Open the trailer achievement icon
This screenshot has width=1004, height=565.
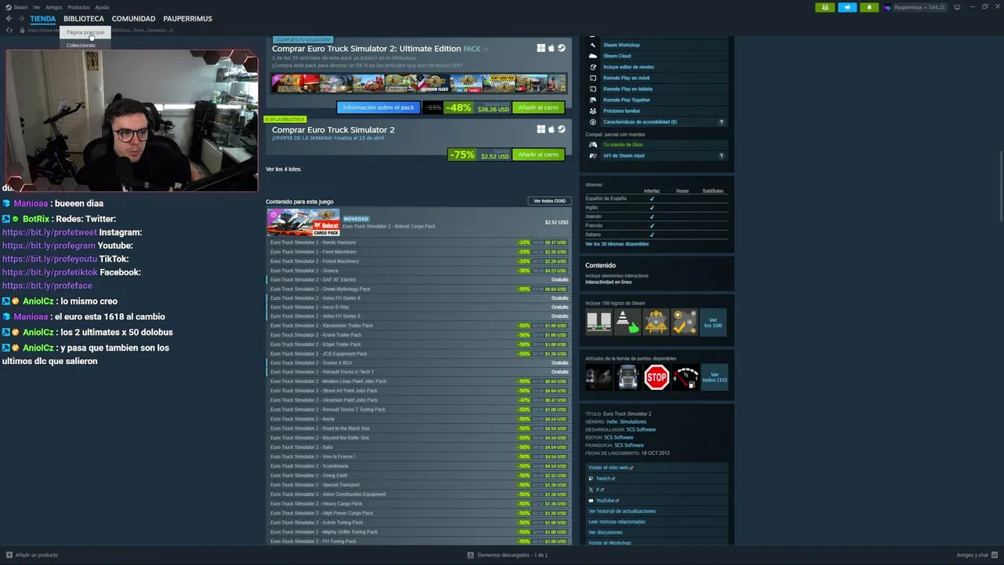tap(598, 322)
